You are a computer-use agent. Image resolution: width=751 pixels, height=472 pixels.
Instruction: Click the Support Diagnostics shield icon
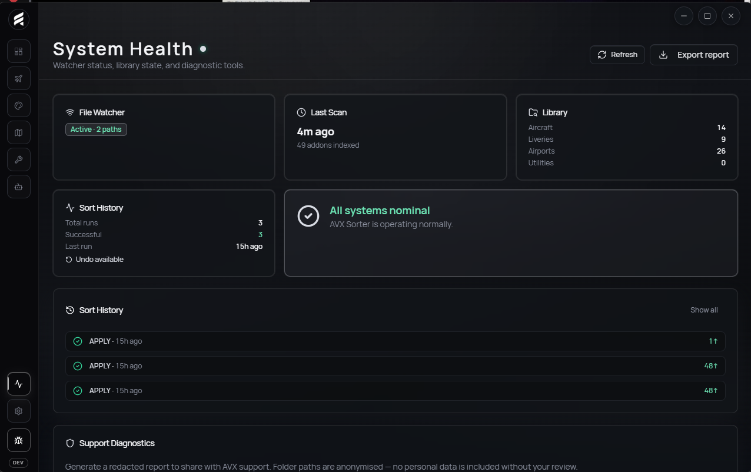(70, 443)
